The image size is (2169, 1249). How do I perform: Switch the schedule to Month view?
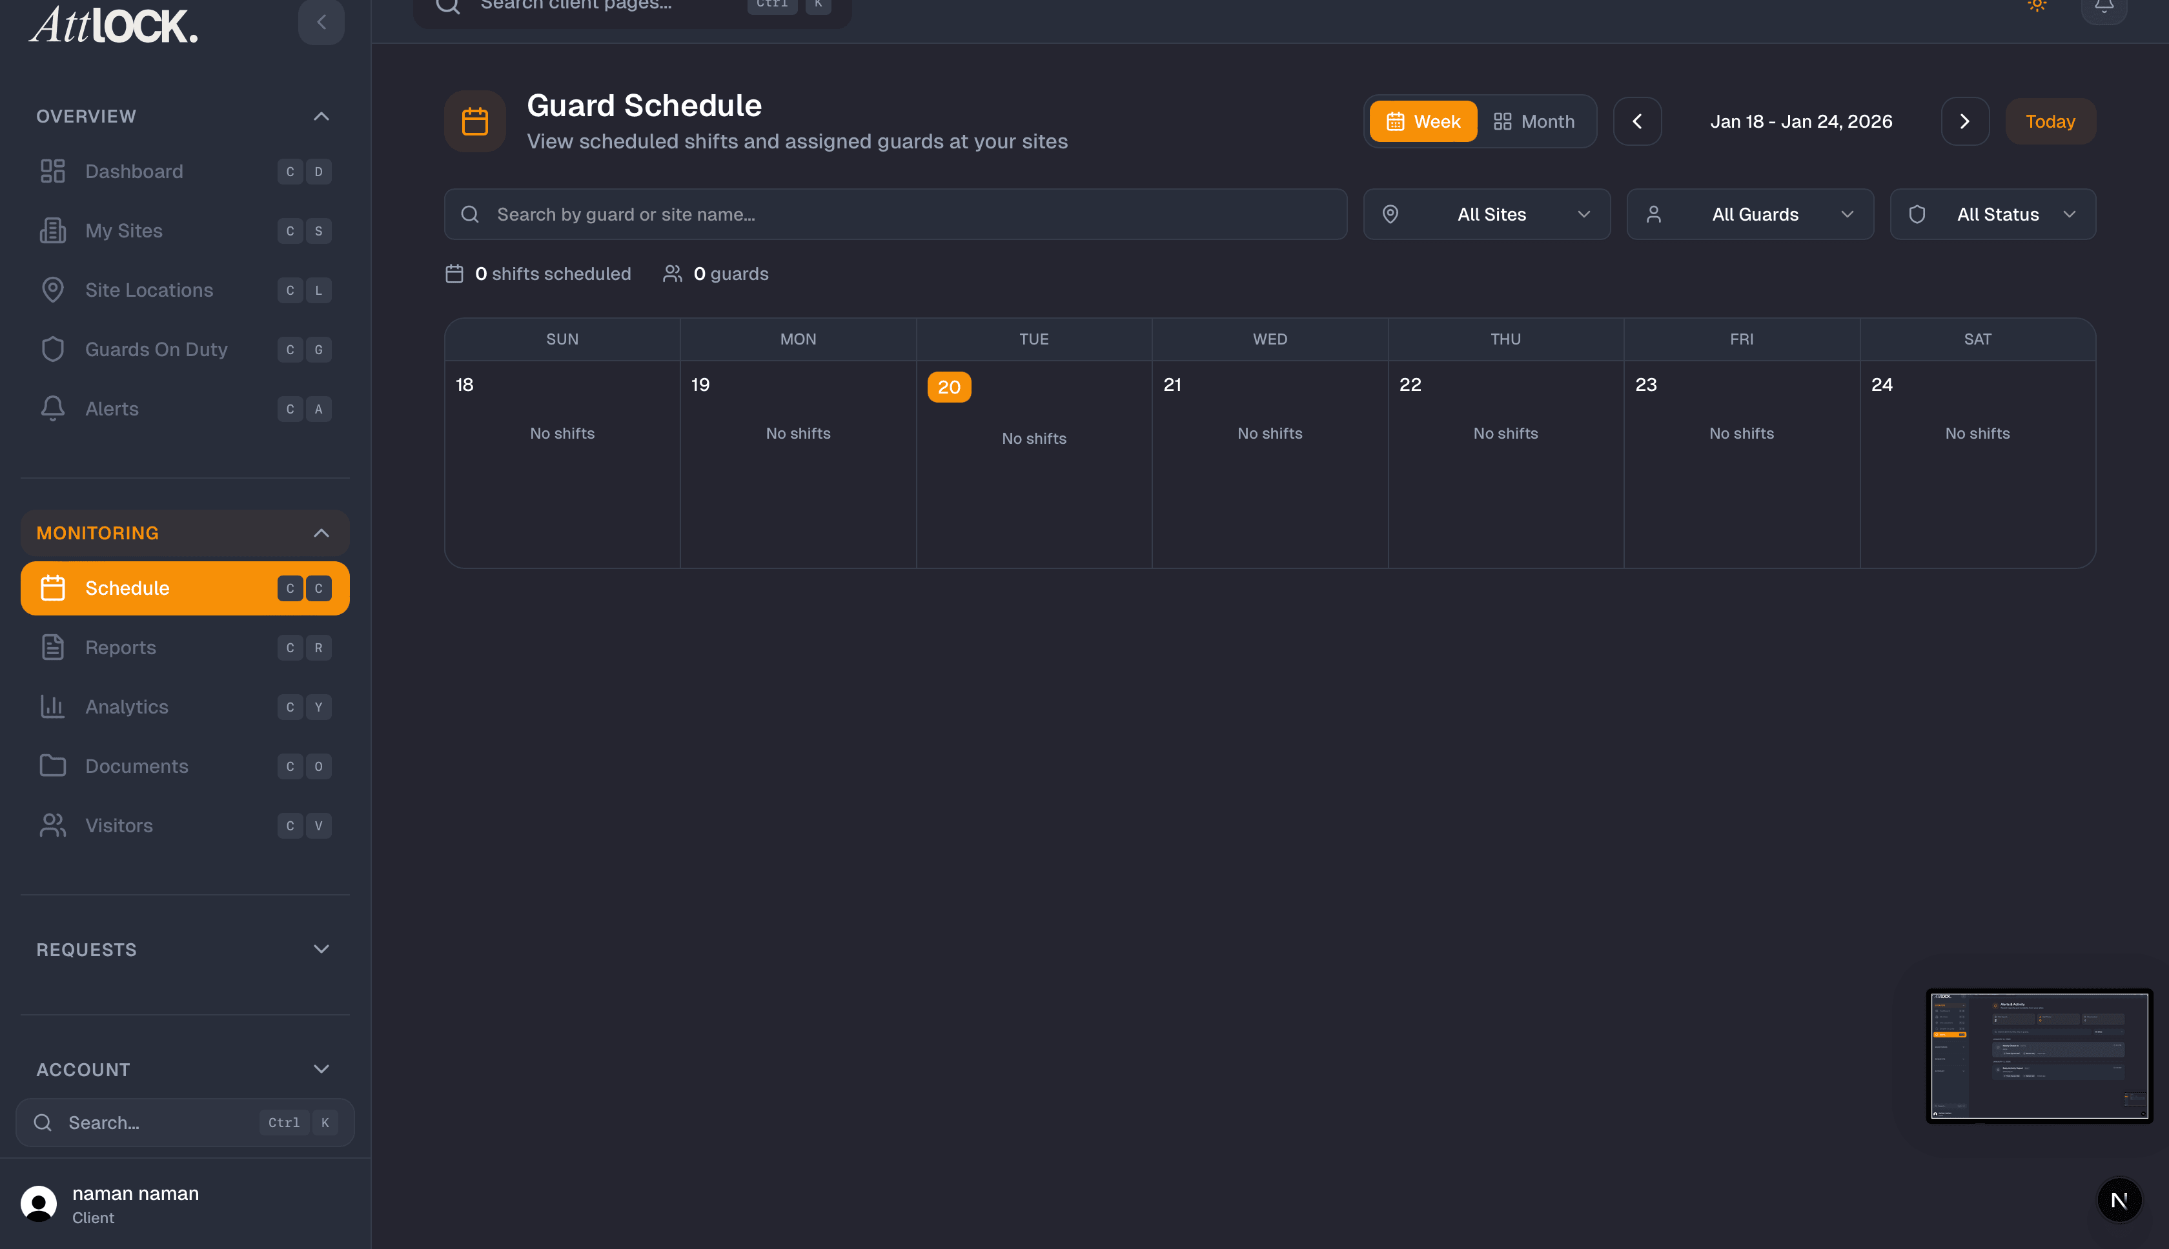pos(1536,121)
